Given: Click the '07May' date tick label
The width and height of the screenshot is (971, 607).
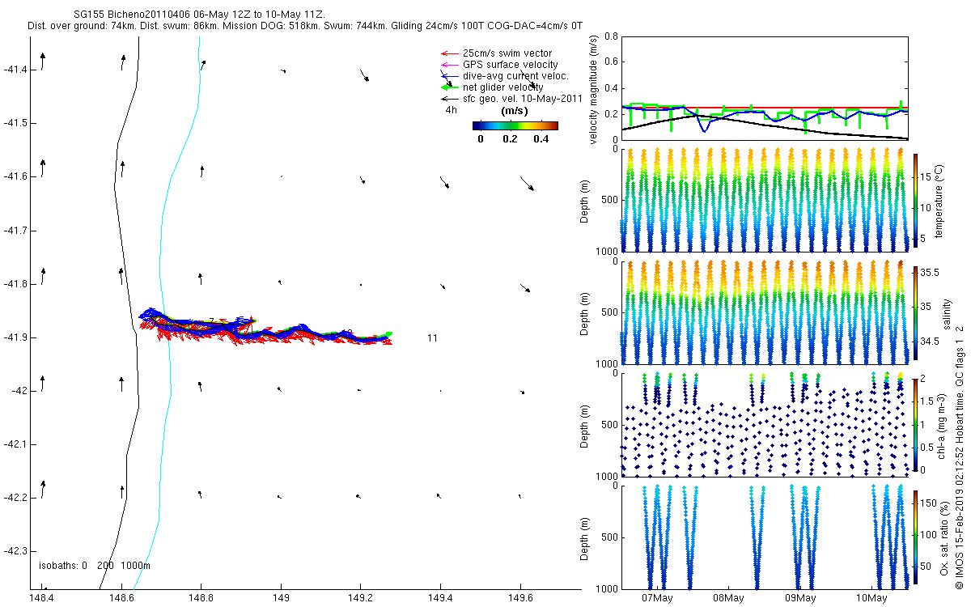Looking at the screenshot, I should coord(657,598).
